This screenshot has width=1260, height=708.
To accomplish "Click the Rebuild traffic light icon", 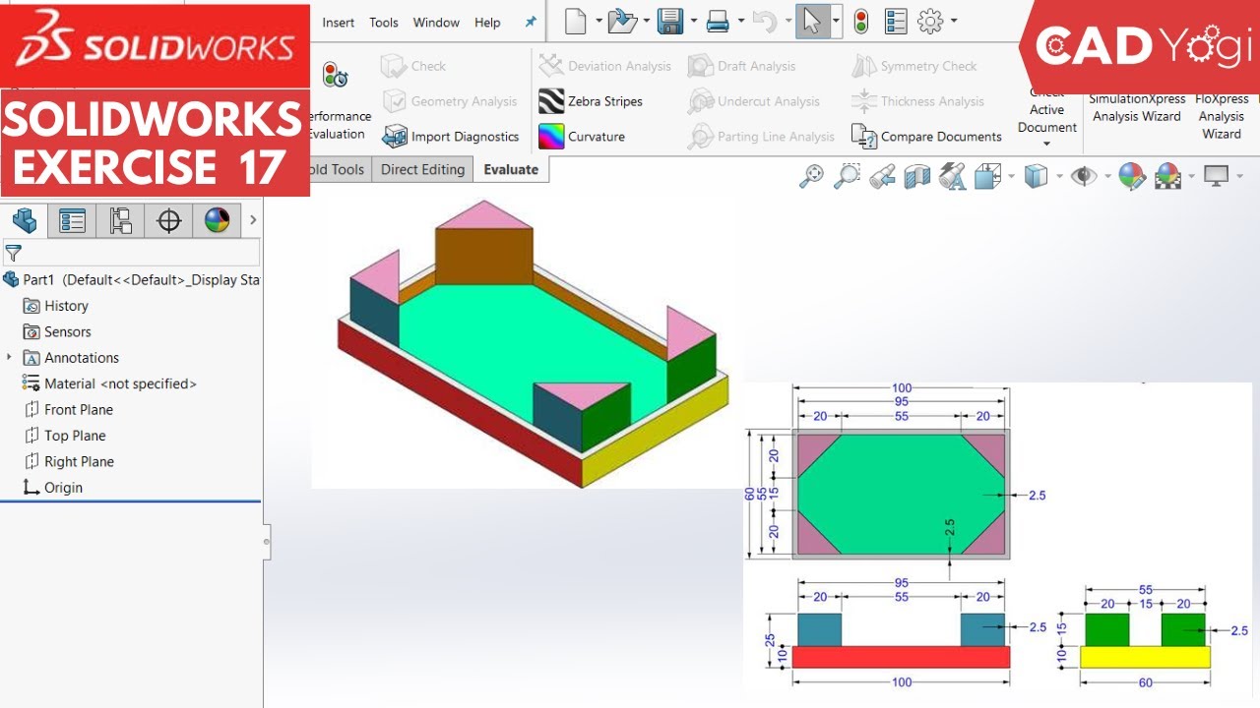I will tap(861, 21).
